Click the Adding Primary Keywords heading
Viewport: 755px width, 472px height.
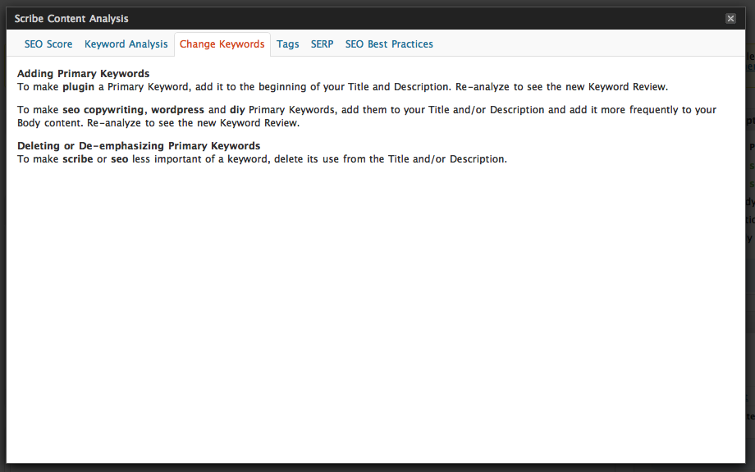coord(84,74)
